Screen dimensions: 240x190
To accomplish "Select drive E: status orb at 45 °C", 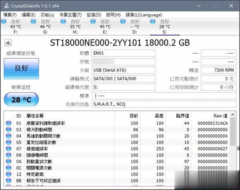I will point(93,22).
